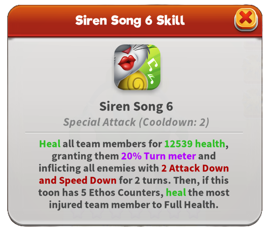Click the white music notes on the icon
This screenshot has height=233, width=271.
click(152, 71)
